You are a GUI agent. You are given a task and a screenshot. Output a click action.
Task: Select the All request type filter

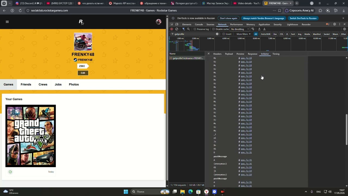pos(256,34)
